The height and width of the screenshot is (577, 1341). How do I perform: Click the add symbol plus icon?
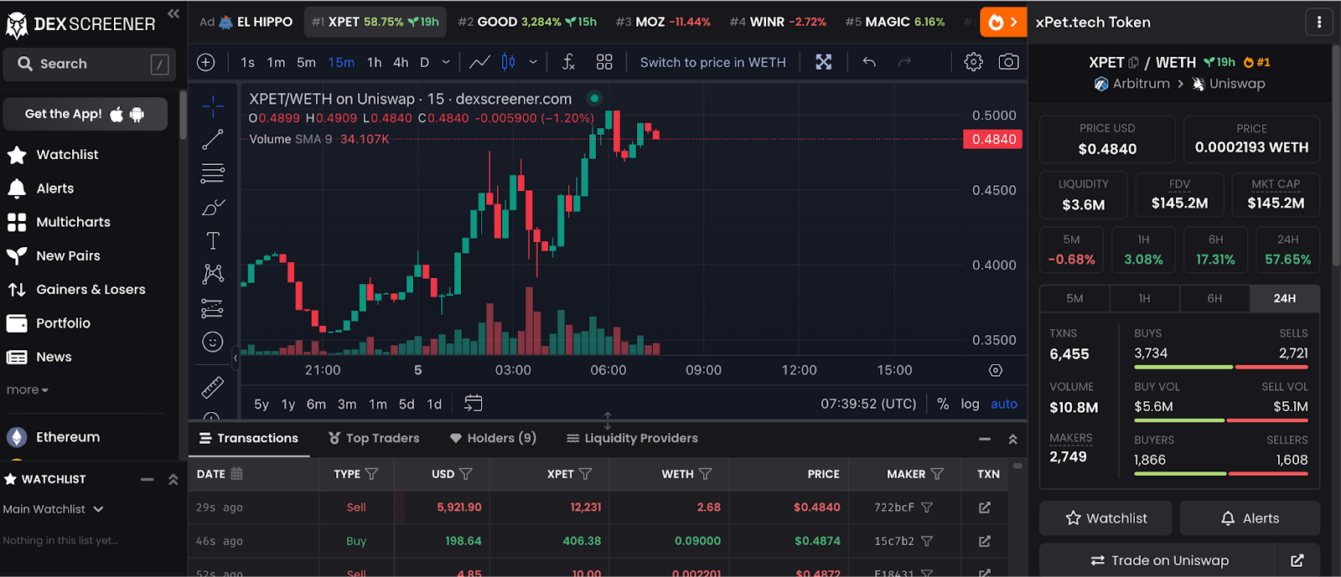pos(206,62)
